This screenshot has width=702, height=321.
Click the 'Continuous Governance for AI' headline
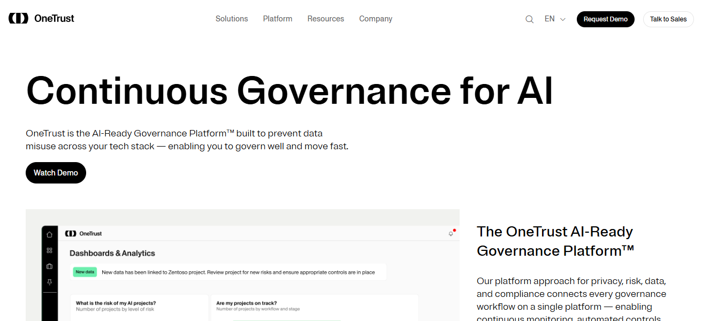pyautogui.click(x=289, y=90)
